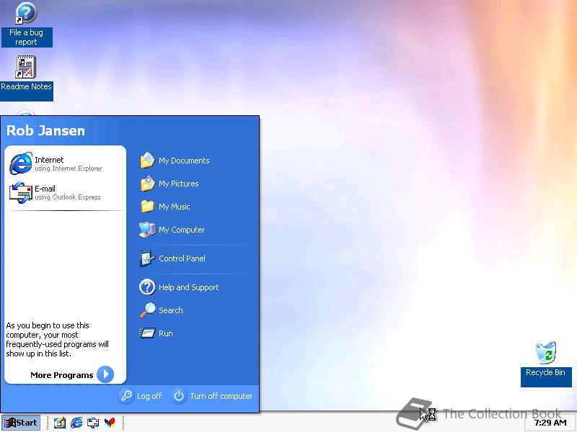Select the Control Panel menu entry text
This screenshot has height=432, width=577.
182,258
